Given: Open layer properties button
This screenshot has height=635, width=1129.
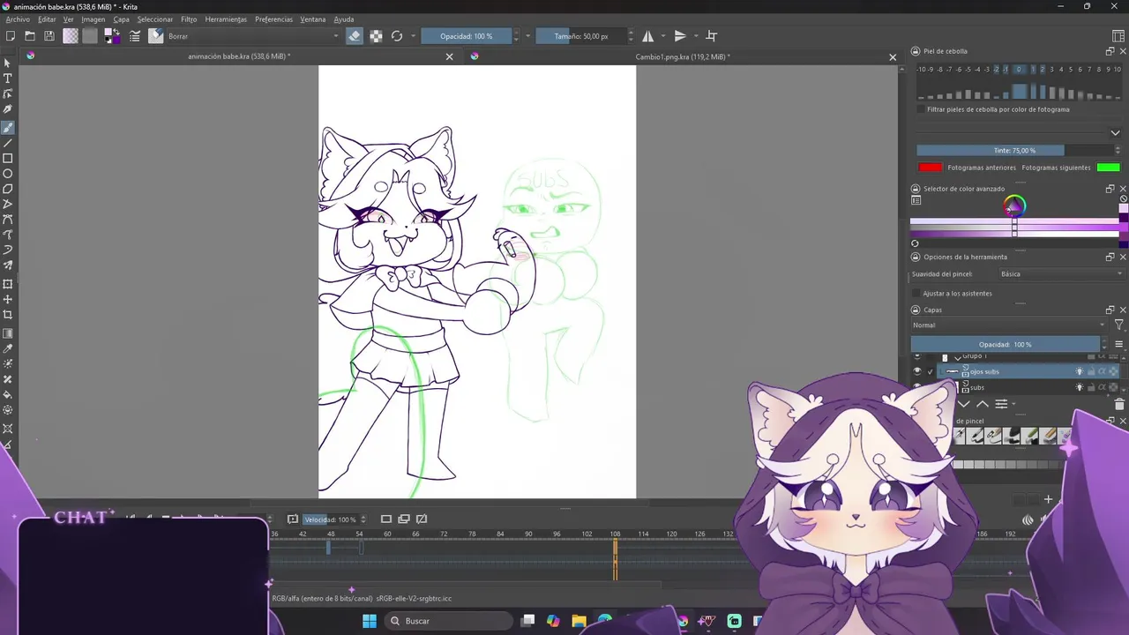Looking at the screenshot, I should [x=1001, y=404].
